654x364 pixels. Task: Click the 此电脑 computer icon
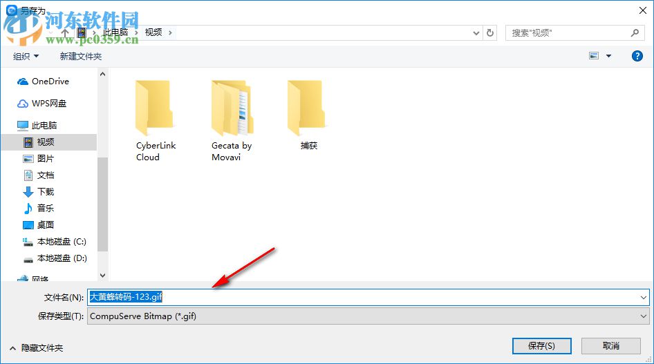click(23, 125)
